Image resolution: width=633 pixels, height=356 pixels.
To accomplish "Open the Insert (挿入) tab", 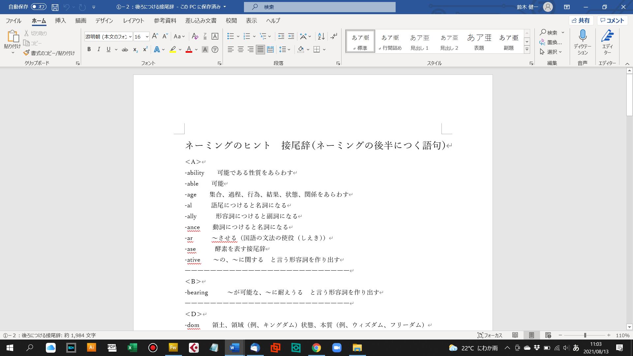I will (x=60, y=20).
